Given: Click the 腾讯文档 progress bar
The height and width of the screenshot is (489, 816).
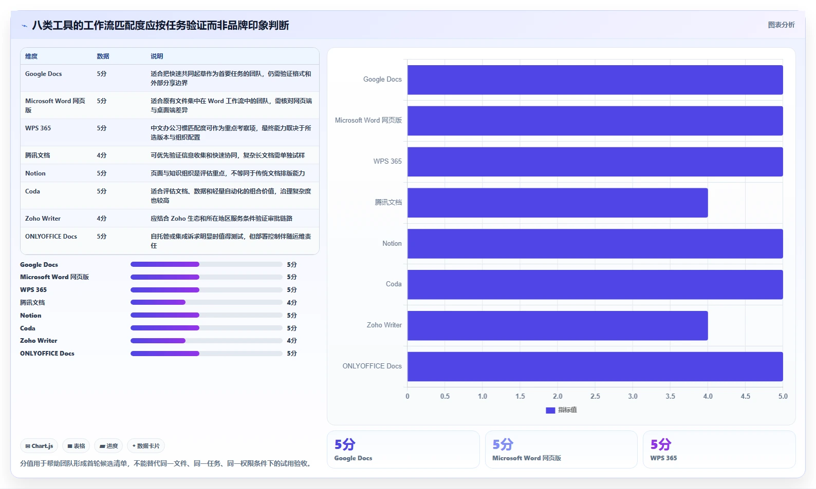Looking at the screenshot, I should (207, 302).
